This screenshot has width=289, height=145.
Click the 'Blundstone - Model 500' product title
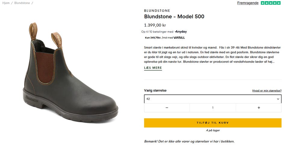pyautogui.click(x=174, y=17)
